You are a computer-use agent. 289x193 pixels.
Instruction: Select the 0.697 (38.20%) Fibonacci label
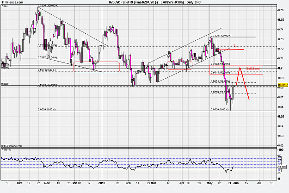pyautogui.click(x=47, y=70)
